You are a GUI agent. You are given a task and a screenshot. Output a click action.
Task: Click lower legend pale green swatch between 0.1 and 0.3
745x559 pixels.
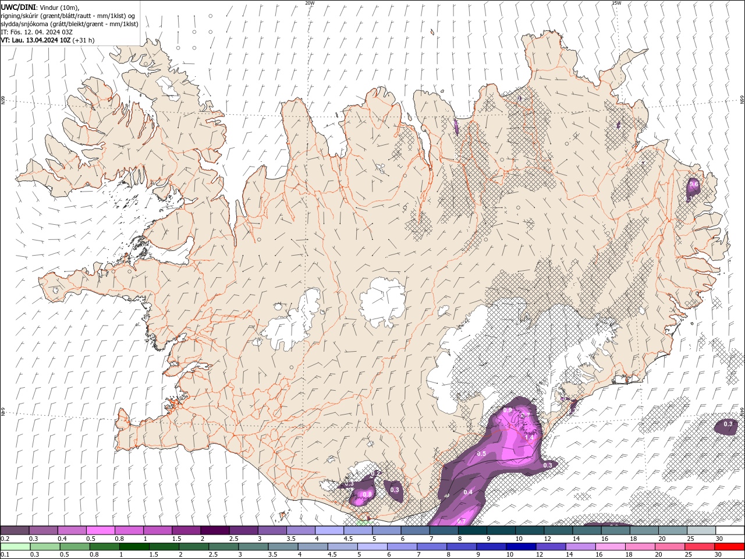pyautogui.click(x=15, y=547)
